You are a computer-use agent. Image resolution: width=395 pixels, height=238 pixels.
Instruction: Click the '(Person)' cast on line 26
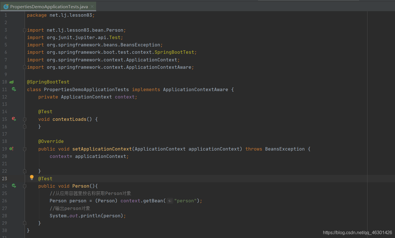point(106,201)
